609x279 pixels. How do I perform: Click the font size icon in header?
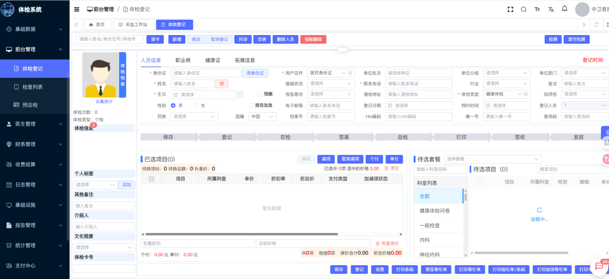pyautogui.click(x=537, y=10)
